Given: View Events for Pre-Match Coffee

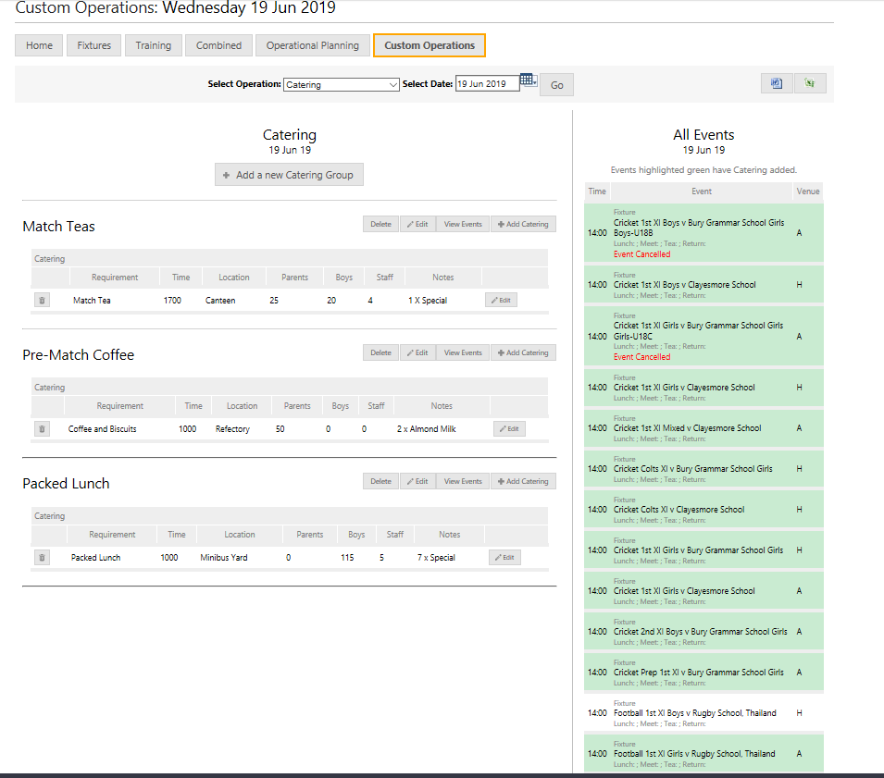Looking at the screenshot, I should point(463,352).
